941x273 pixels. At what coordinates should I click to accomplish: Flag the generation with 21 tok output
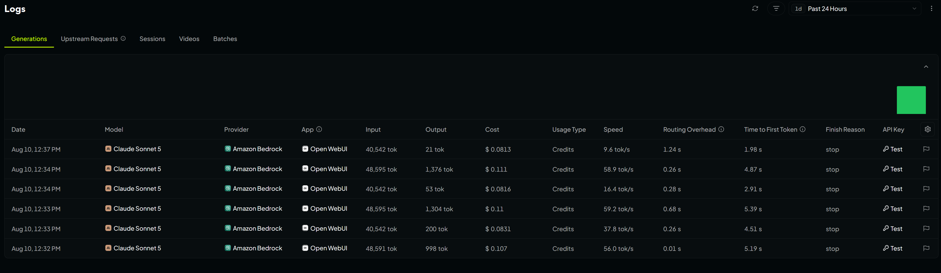click(x=926, y=149)
